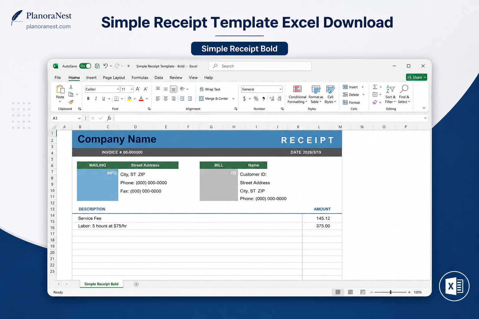
Task: Toggle Bold formatting
Action: 88,99
